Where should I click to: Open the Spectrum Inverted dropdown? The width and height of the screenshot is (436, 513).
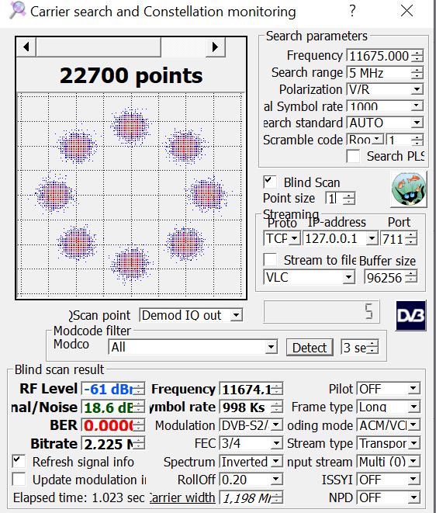click(276, 462)
